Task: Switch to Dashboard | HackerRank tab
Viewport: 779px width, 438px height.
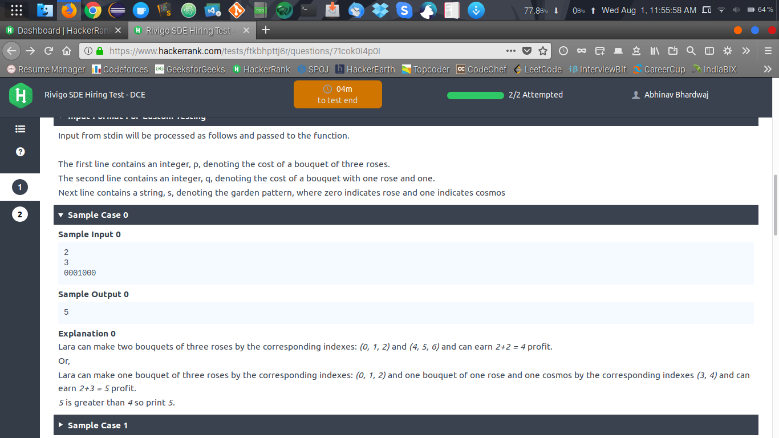Action: click(64, 30)
